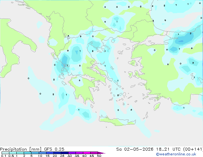Click the 10–15 mm legend color box
This screenshot has height=157, width=203.
pos(42,153)
